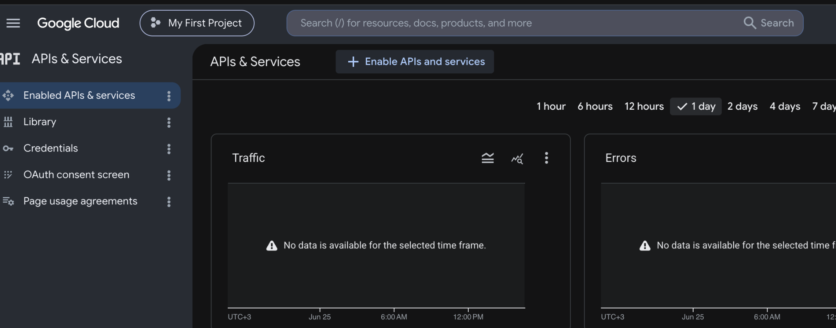Open Page usage agreements

80,202
